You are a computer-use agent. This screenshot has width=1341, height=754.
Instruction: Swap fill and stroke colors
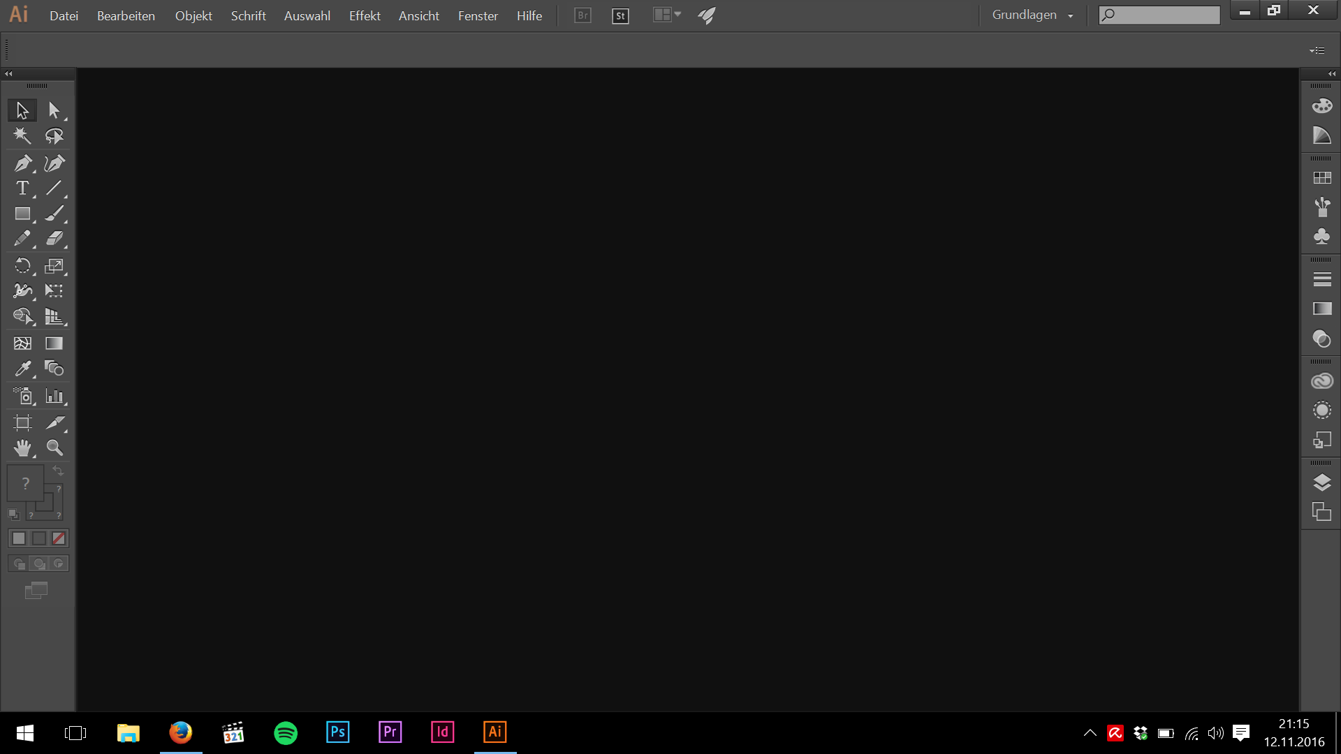59,471
